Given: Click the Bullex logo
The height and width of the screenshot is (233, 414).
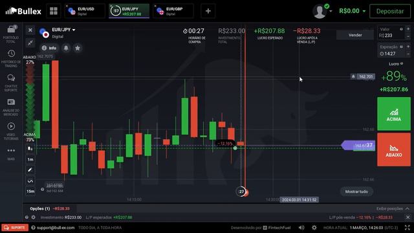Looking at the screenshot, I should click(23, 11).
